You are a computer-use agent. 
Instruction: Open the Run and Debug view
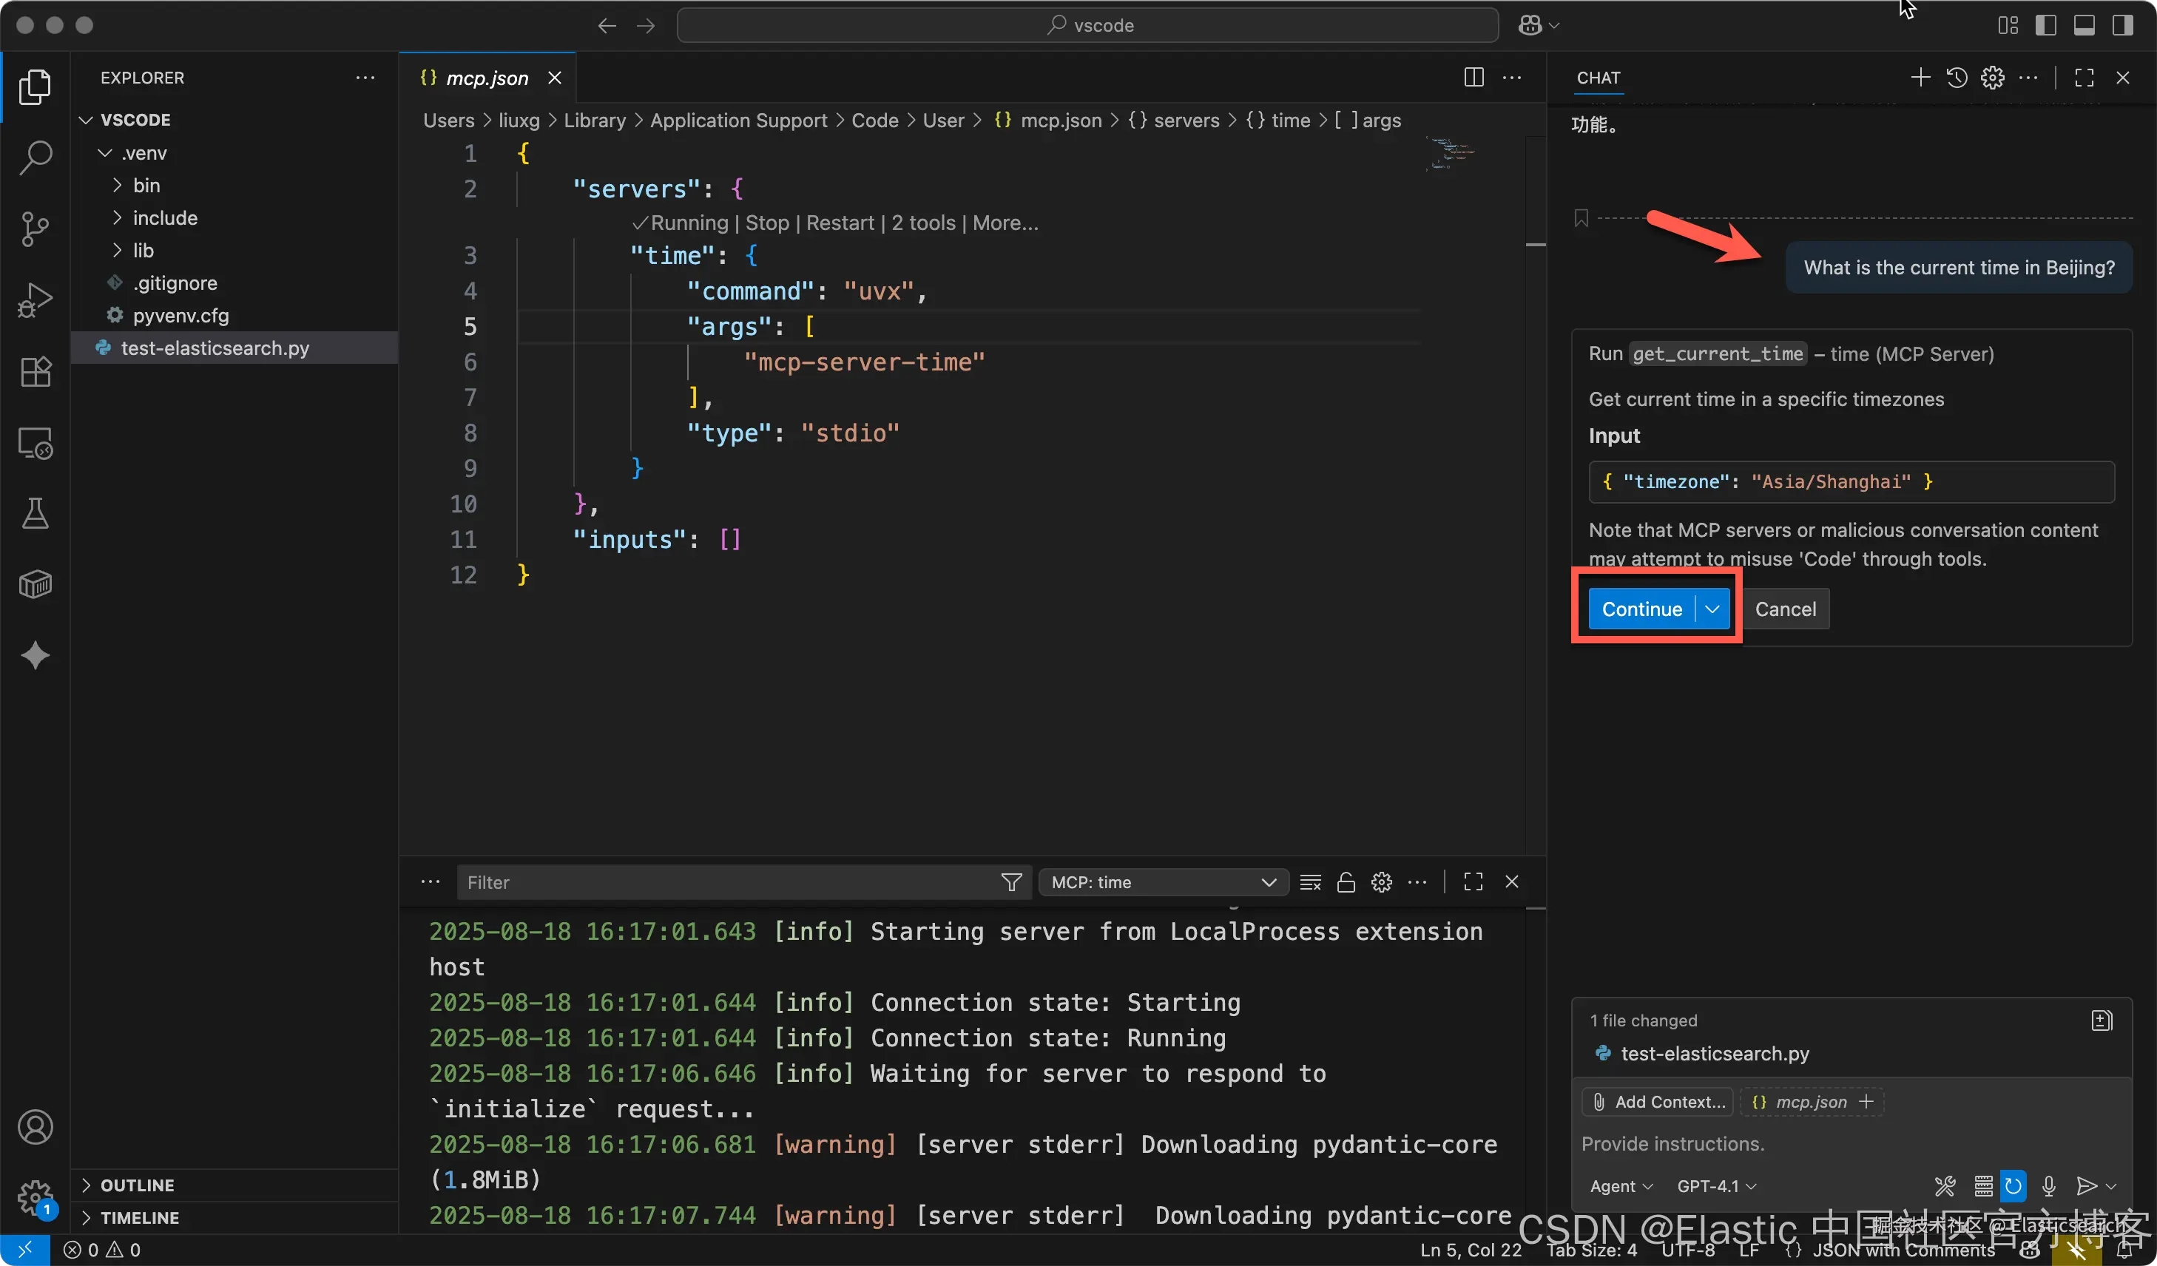tap(35, 300)
